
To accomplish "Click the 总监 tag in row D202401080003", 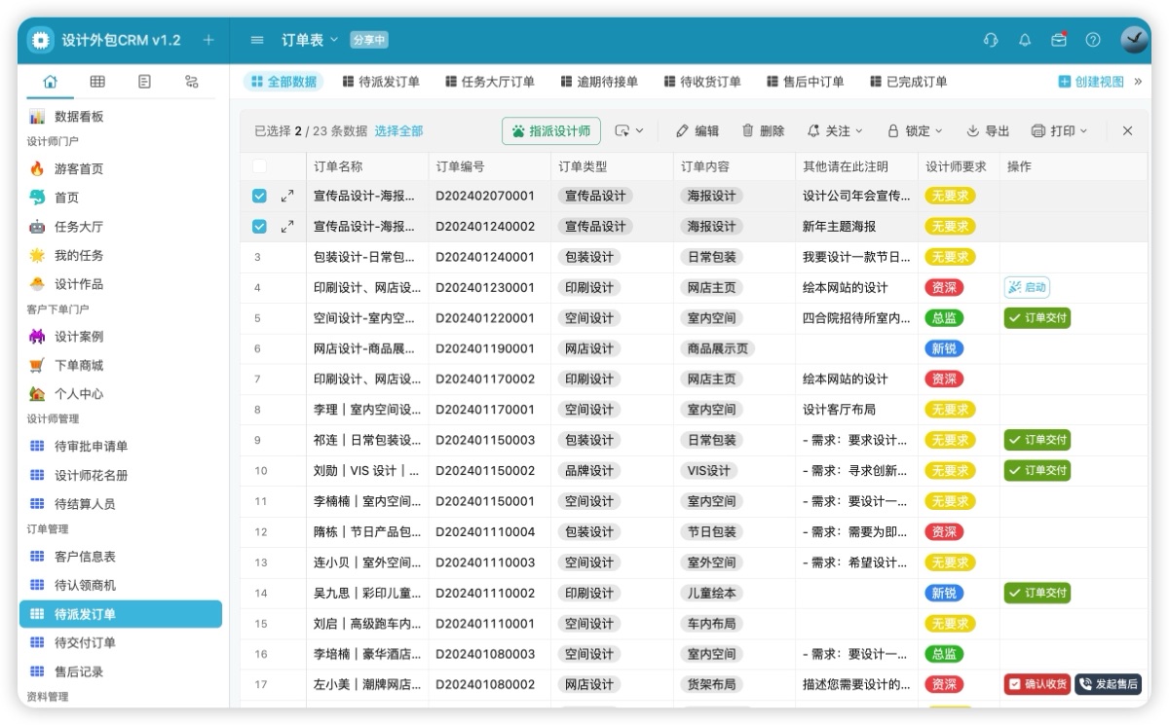I will pyautogui.click(x=944, y=654).
